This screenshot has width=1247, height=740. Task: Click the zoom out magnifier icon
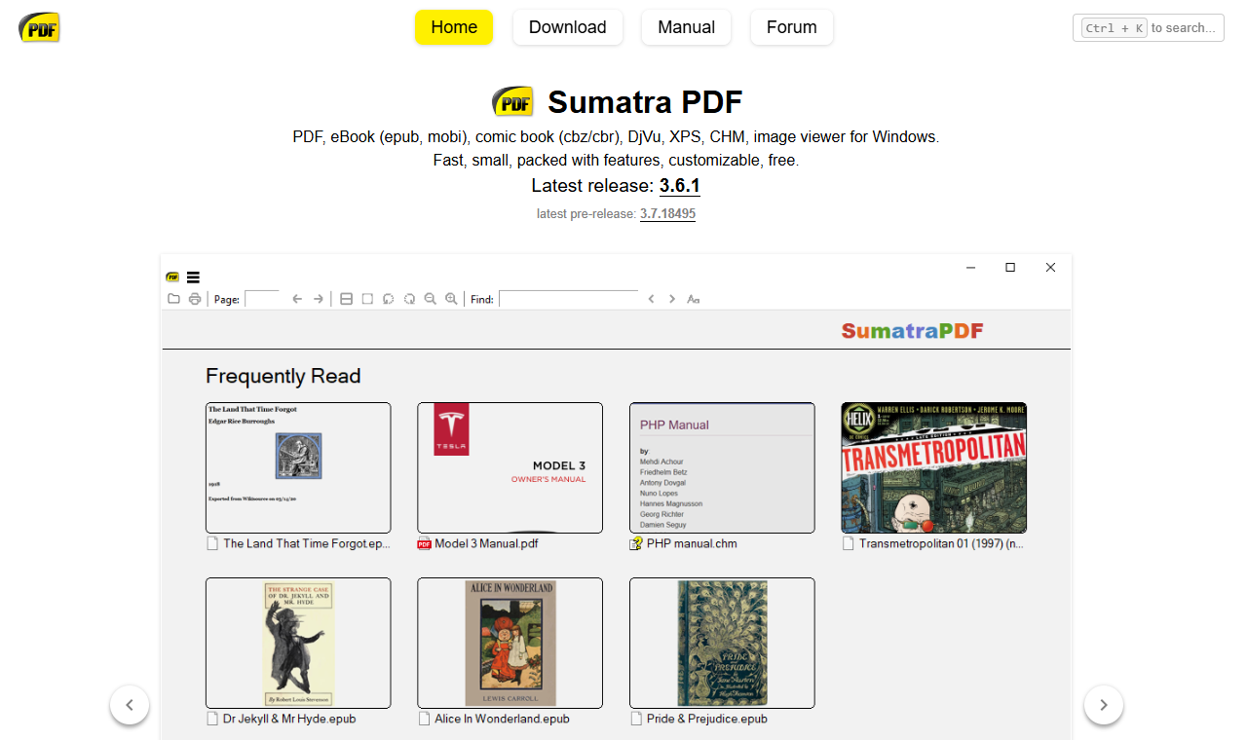tap(430, 299)
